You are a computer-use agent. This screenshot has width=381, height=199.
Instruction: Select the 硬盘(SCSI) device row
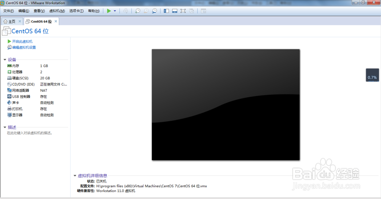coord(37,78)
